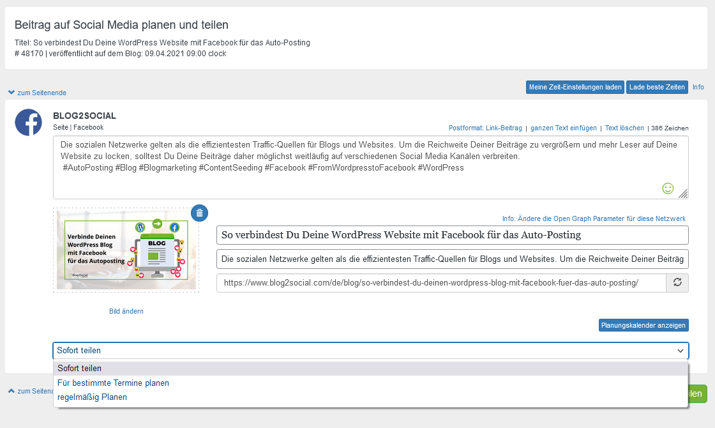This screenshot has height=428, width=715.
Task: Click 'Text löschen' link
Action: tap(624, 128)
